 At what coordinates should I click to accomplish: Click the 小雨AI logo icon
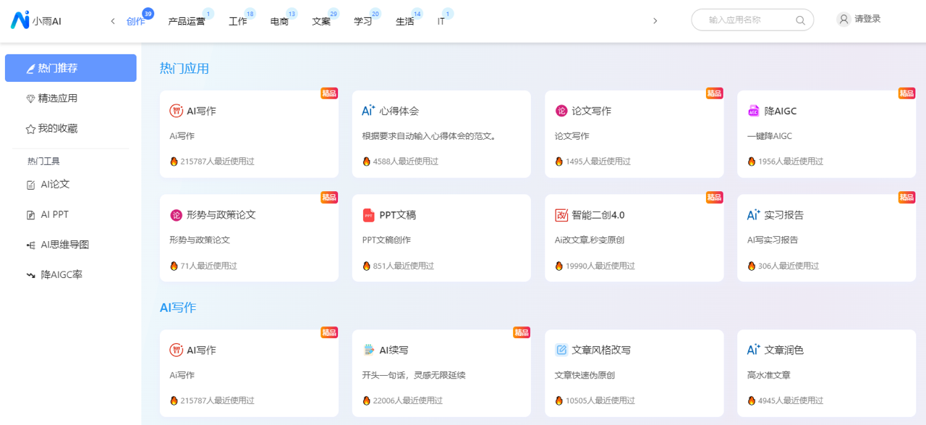pos(20,20)
